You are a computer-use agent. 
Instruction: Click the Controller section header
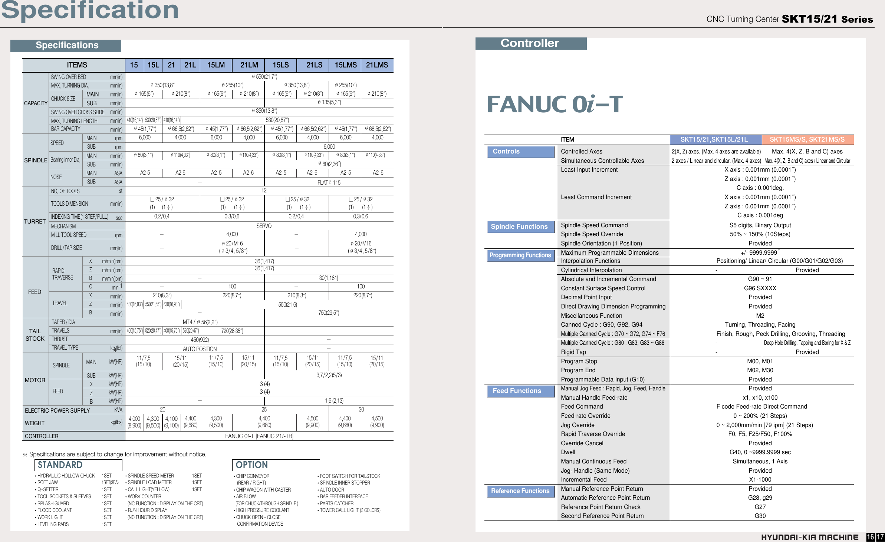tap(531, 43)
